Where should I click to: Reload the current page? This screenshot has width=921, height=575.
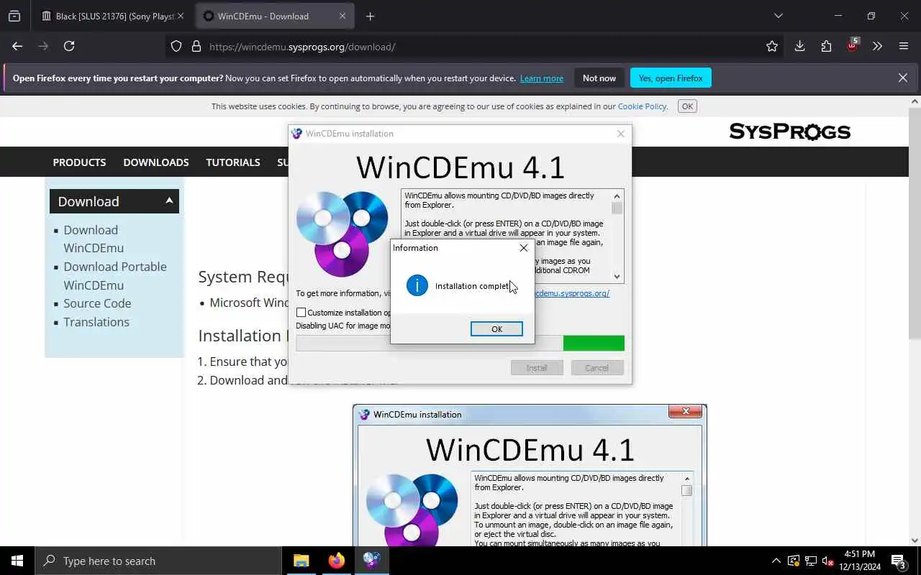pyautogui.click(x=69, y=46)
